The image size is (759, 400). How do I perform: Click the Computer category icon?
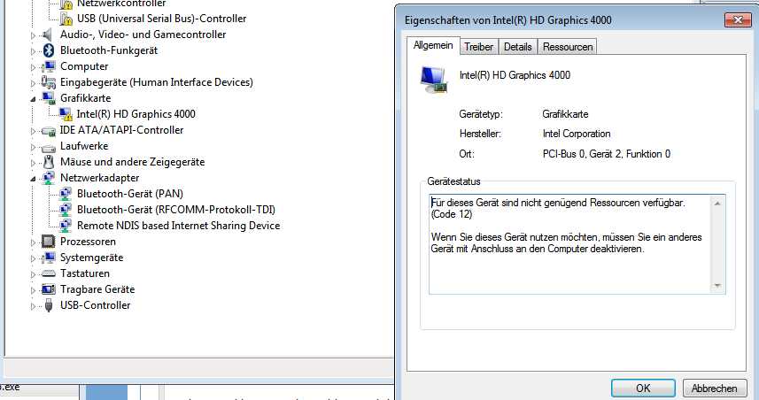[x=49, y=66]
